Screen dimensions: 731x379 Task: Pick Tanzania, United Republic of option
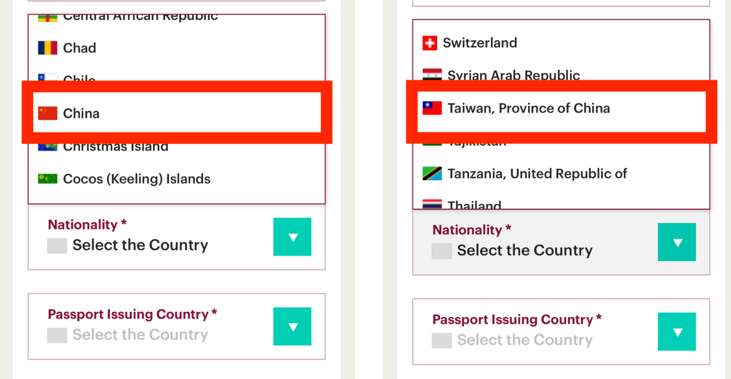[x=561, y=174]
